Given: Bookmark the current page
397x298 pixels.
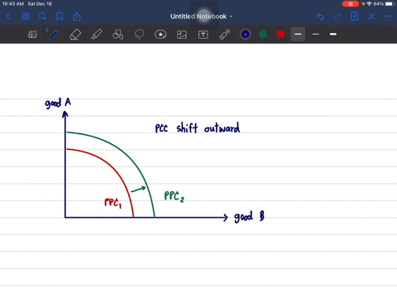Looking at the screenshot, I should click(x=60, y=17).
